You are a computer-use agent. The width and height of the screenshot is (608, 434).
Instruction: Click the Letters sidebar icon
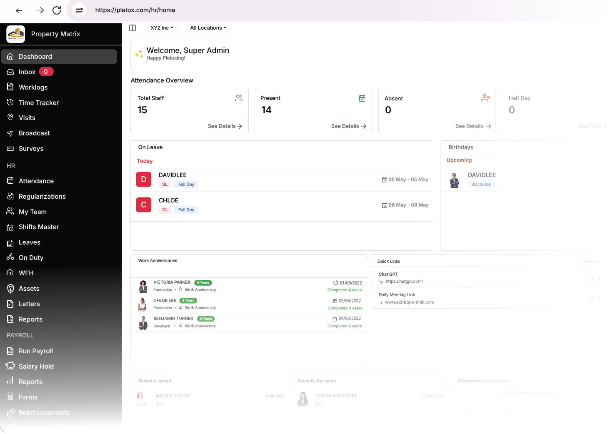(x=10, y=304)
